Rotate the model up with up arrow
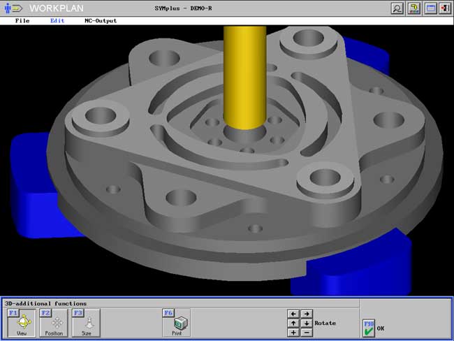 point(293,324)
